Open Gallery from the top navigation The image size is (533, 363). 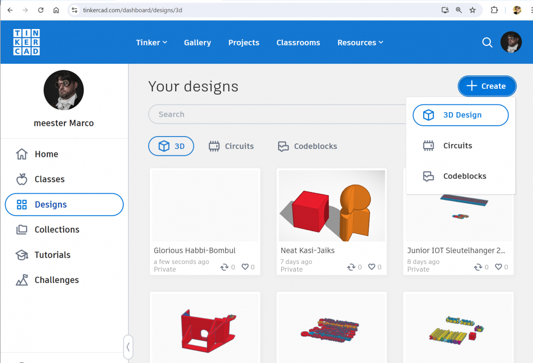pos(197,42)
